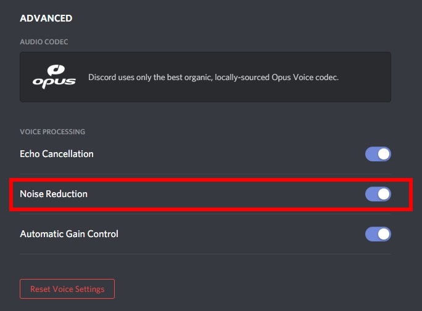
Task: Click the Automatic Gain Control label
Action: coord(69,234)
